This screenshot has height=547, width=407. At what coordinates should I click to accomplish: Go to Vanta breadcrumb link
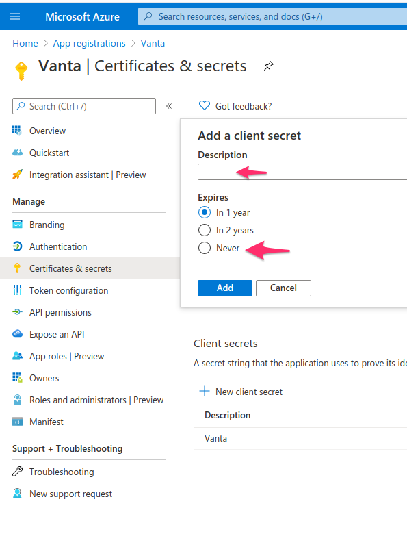pyautogui.click(x=153, y=43)
